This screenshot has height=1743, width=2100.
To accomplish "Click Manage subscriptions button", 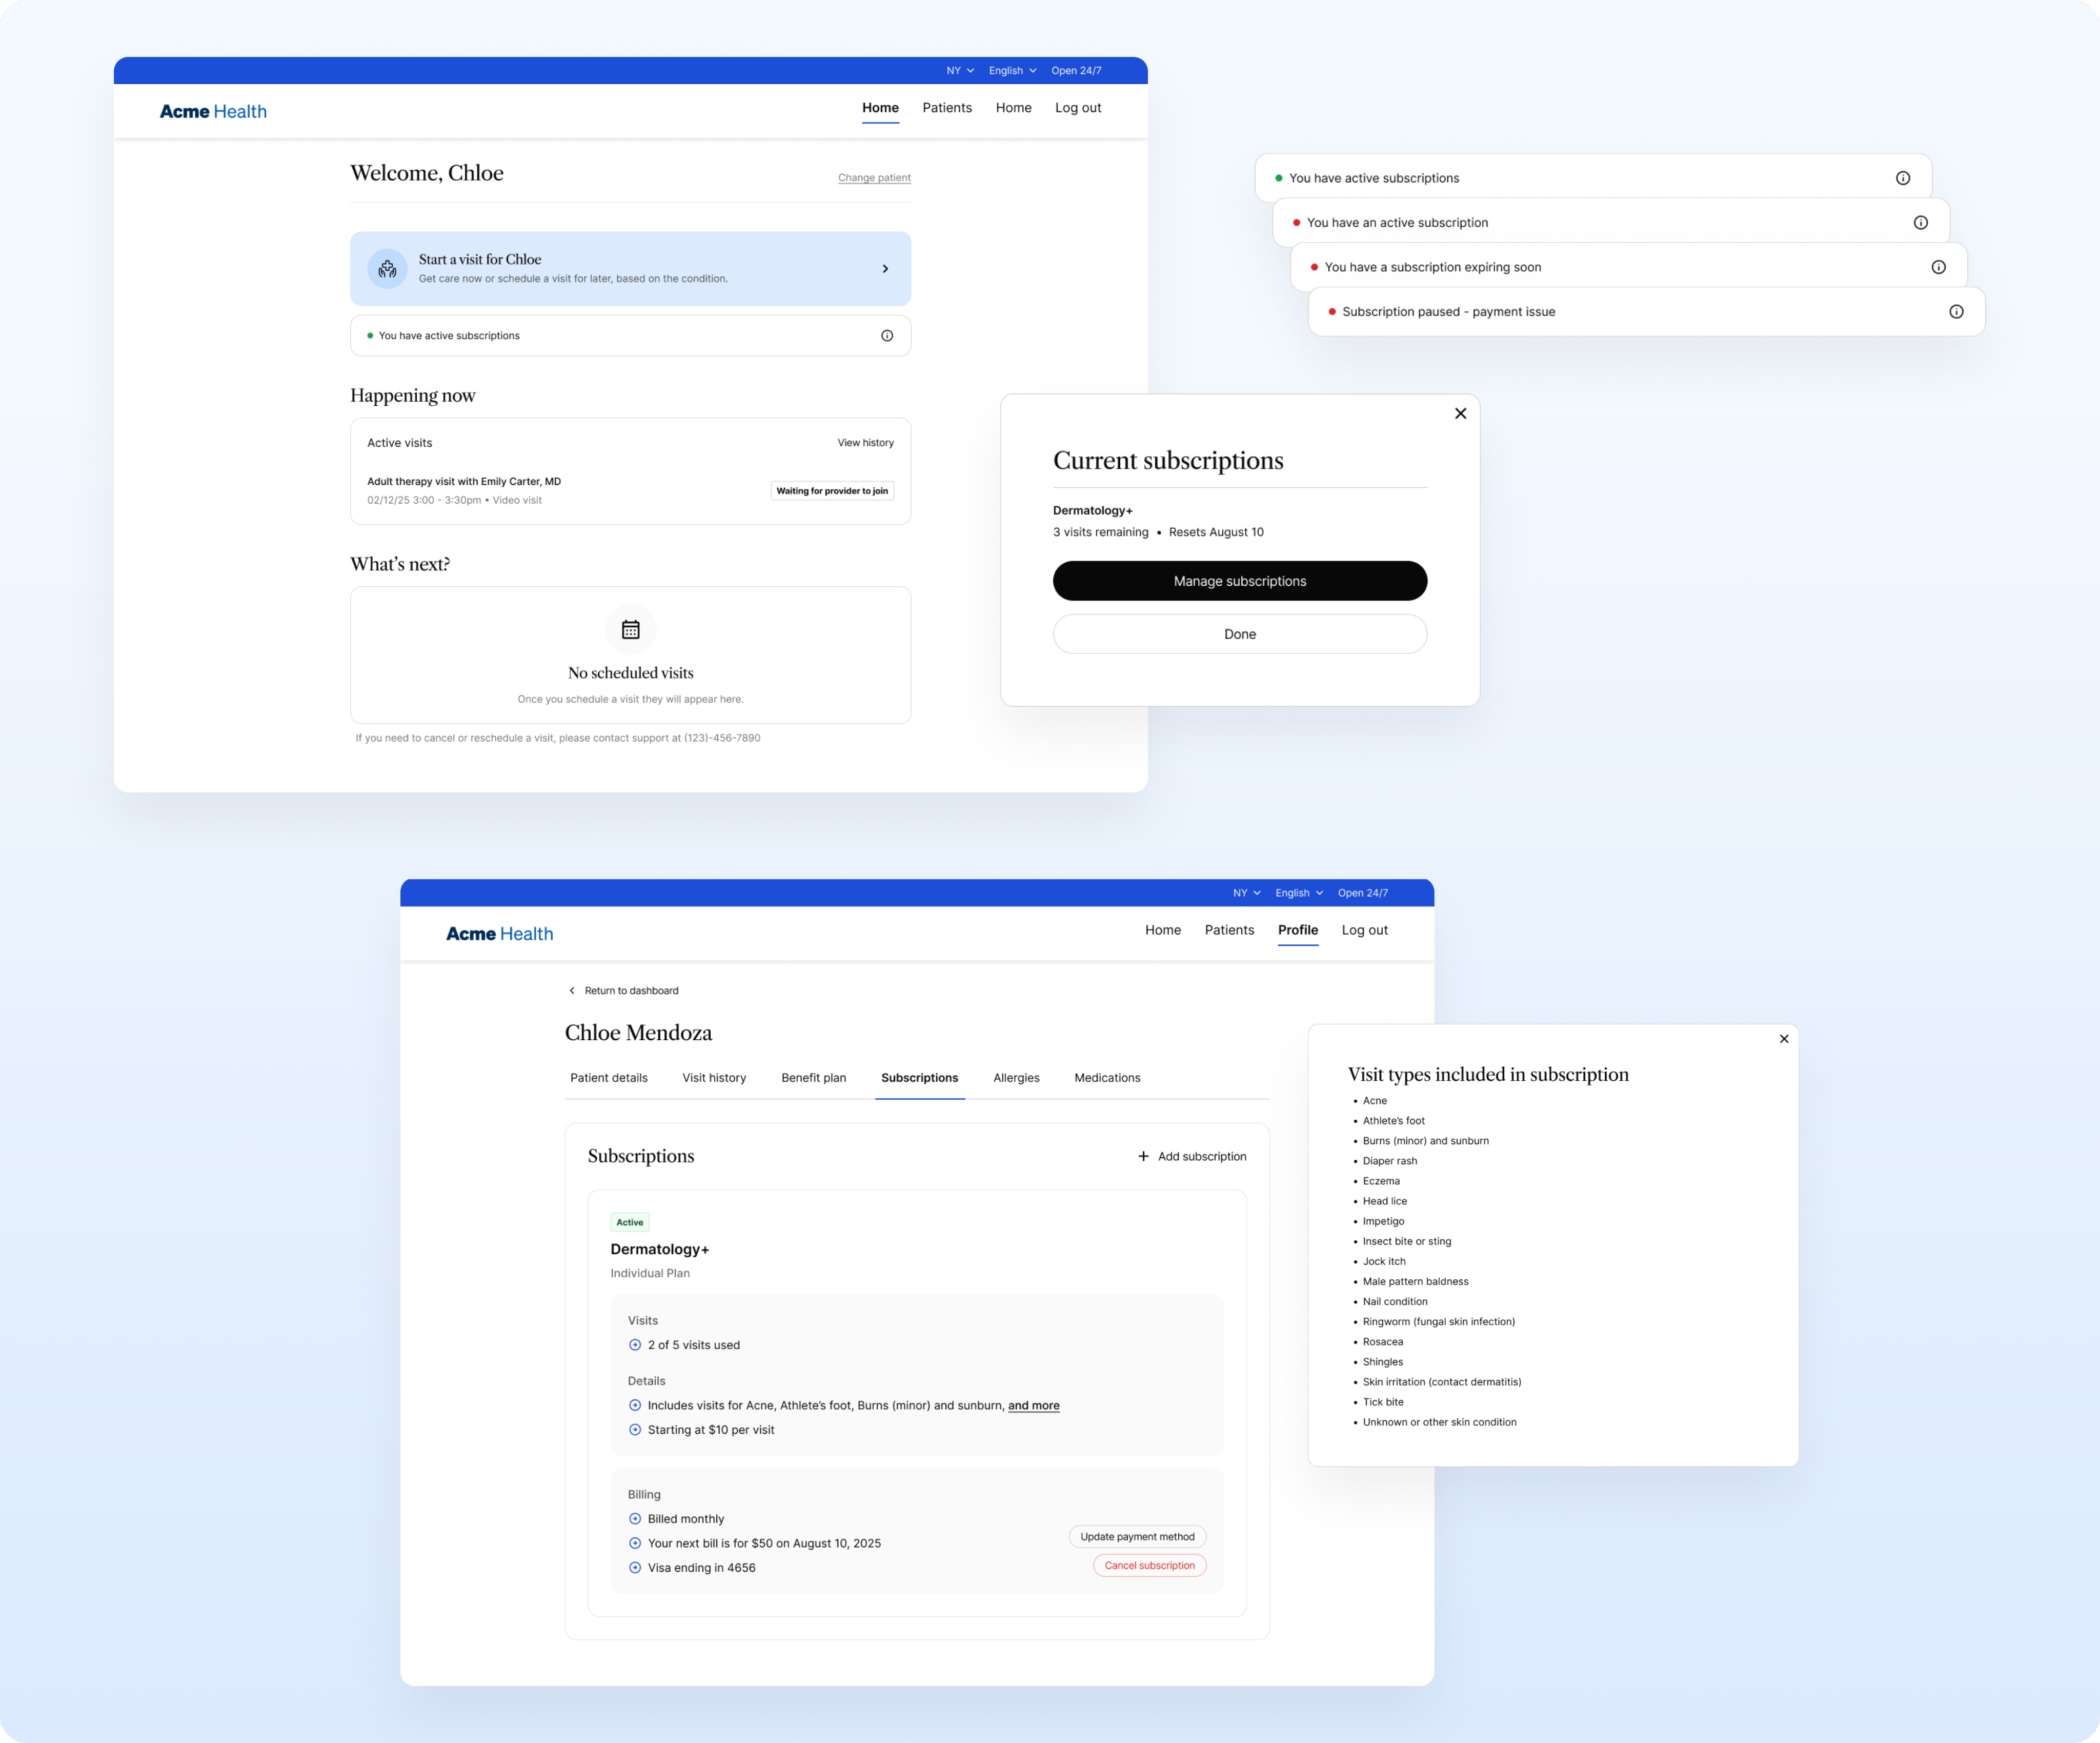I will click(x=1239, y=580).
